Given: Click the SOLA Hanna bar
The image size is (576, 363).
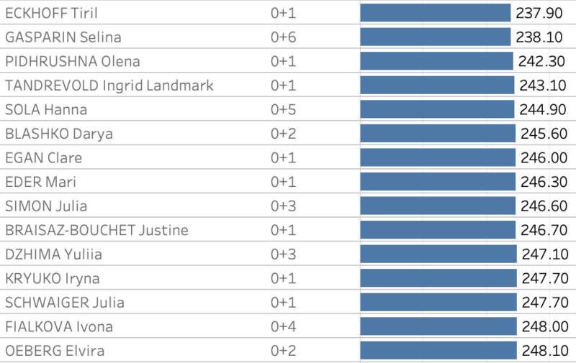Looking at the screenshot, I should pos(438,109).
